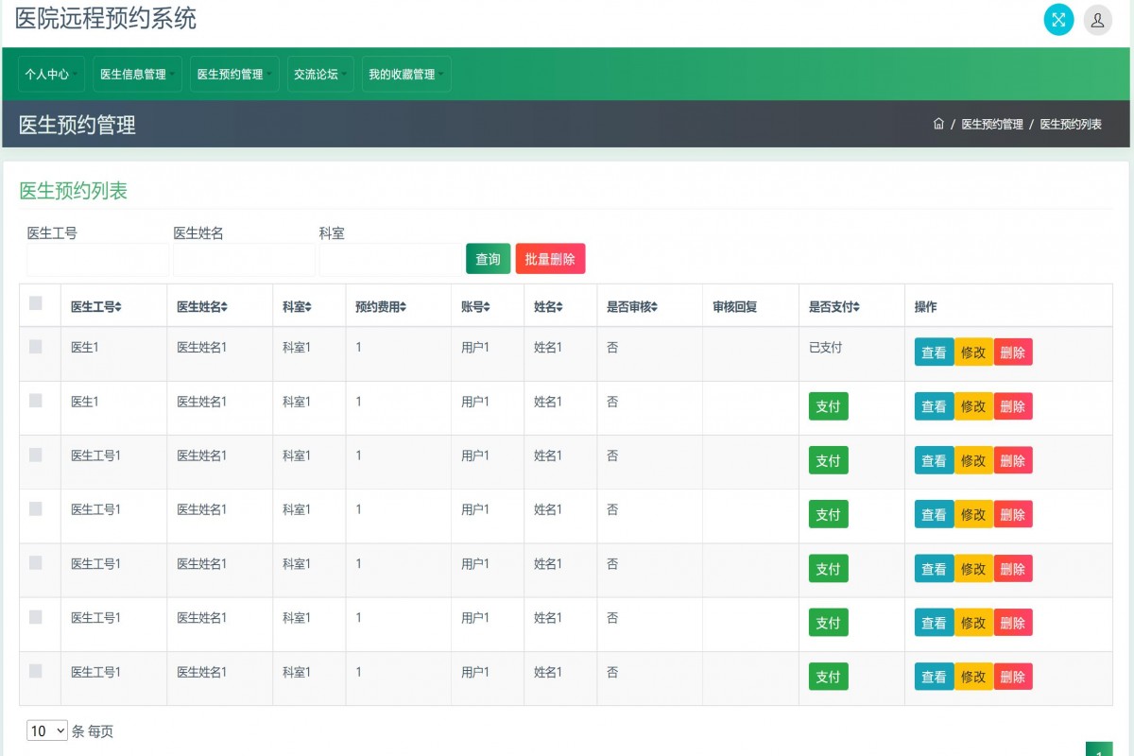The width and height of the screenshot is (1134, 756).
Task: Open the user profile avatar icon
Action: [x=1097, y=20]
